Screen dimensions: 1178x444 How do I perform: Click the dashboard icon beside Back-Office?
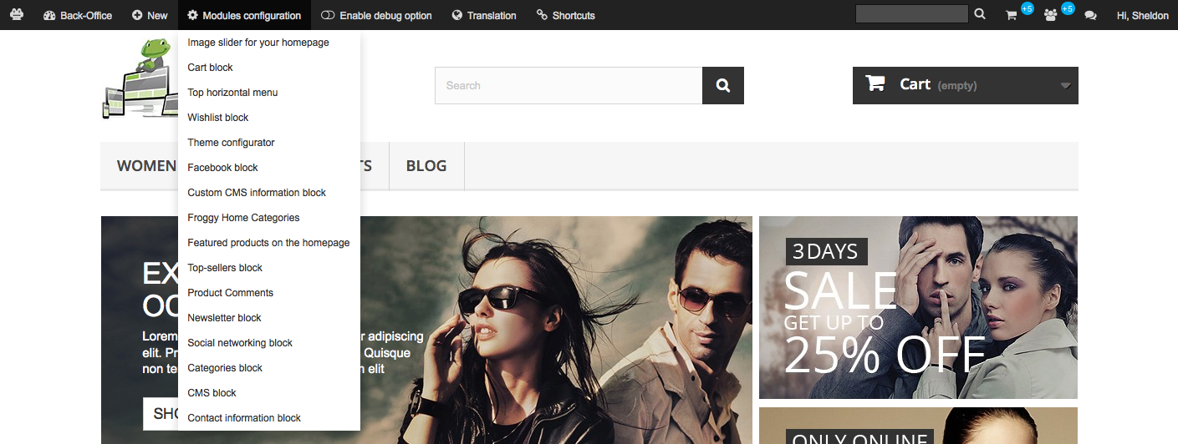click(x=48, y=15)
